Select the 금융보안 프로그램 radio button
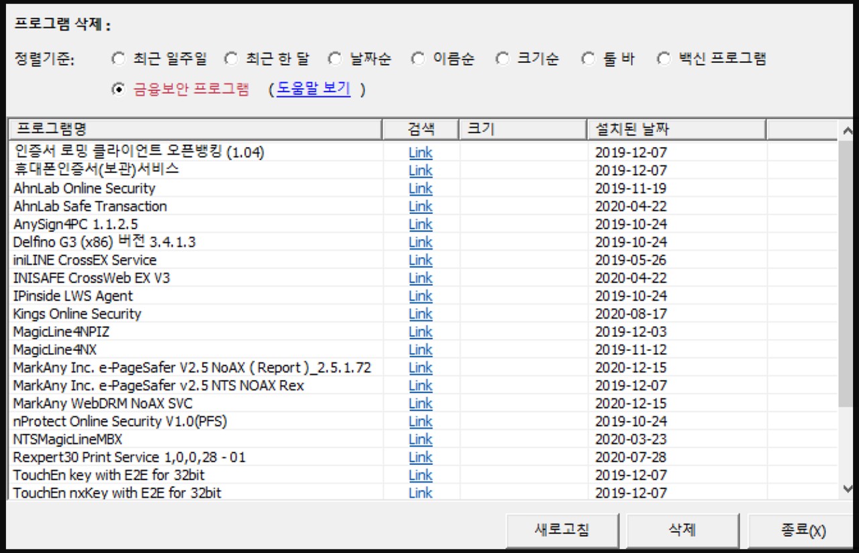 (119, 89)
